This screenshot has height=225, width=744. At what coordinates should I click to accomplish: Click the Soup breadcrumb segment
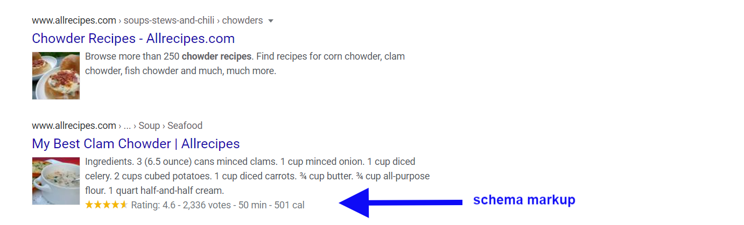point(149,126)
